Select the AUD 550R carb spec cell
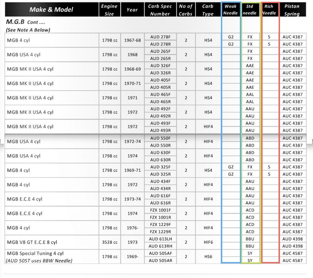313x278 pixels. [x=160, y=145]
